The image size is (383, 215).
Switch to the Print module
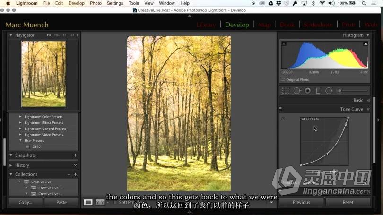click(348, 25)
